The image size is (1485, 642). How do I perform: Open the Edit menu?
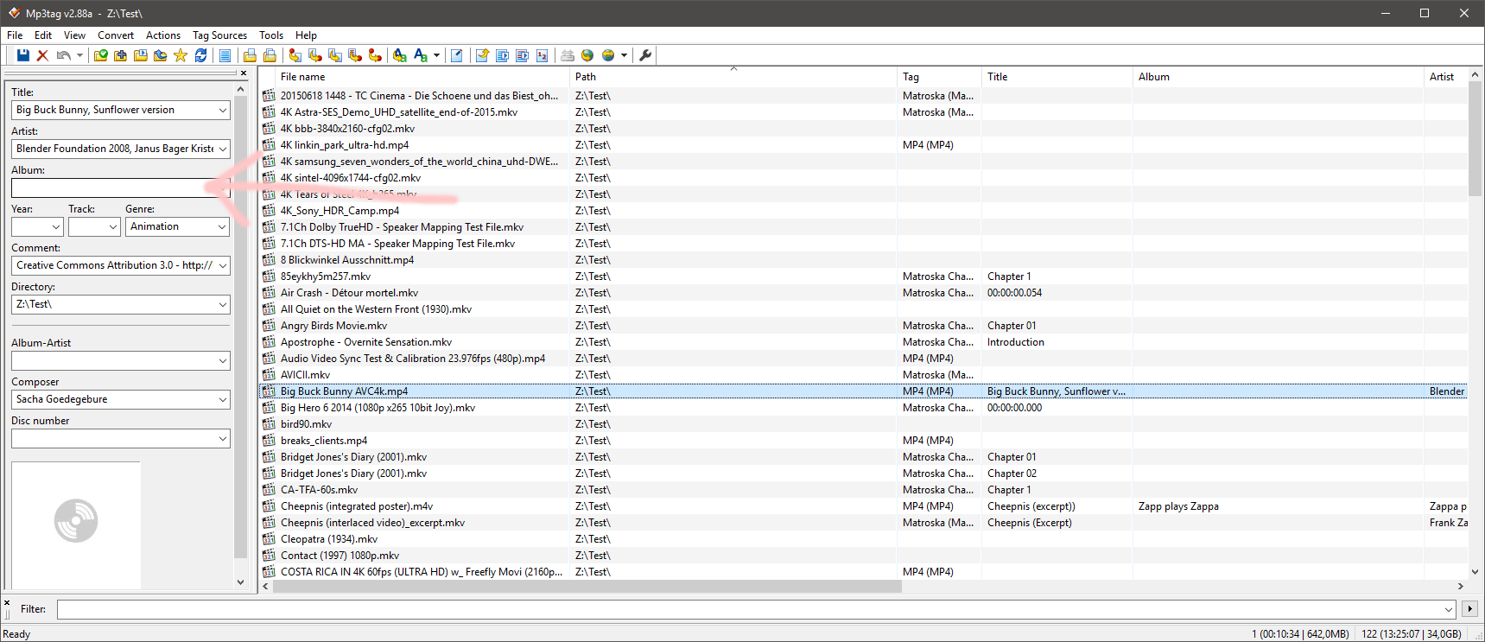43,35
